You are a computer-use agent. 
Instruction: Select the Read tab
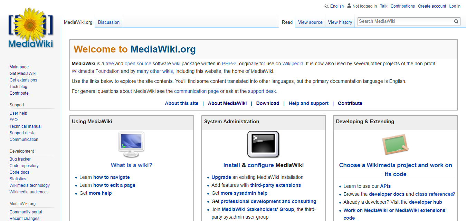pyautogui.click(x=287, y=22)
